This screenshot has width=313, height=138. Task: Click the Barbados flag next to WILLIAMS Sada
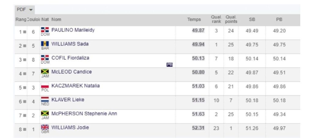45,44
